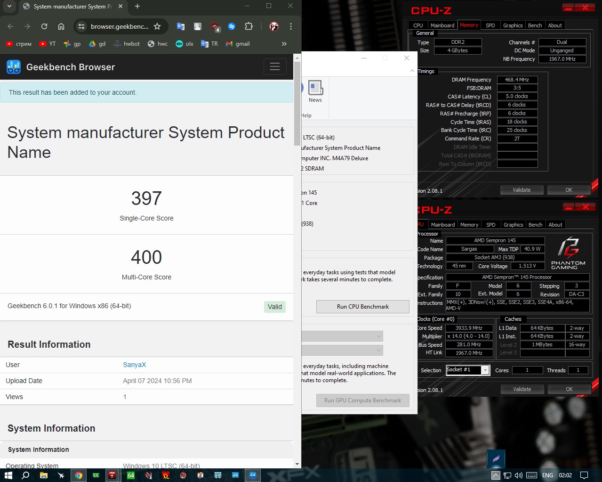Click the volume icon in system tray

(x=519, y=475)
